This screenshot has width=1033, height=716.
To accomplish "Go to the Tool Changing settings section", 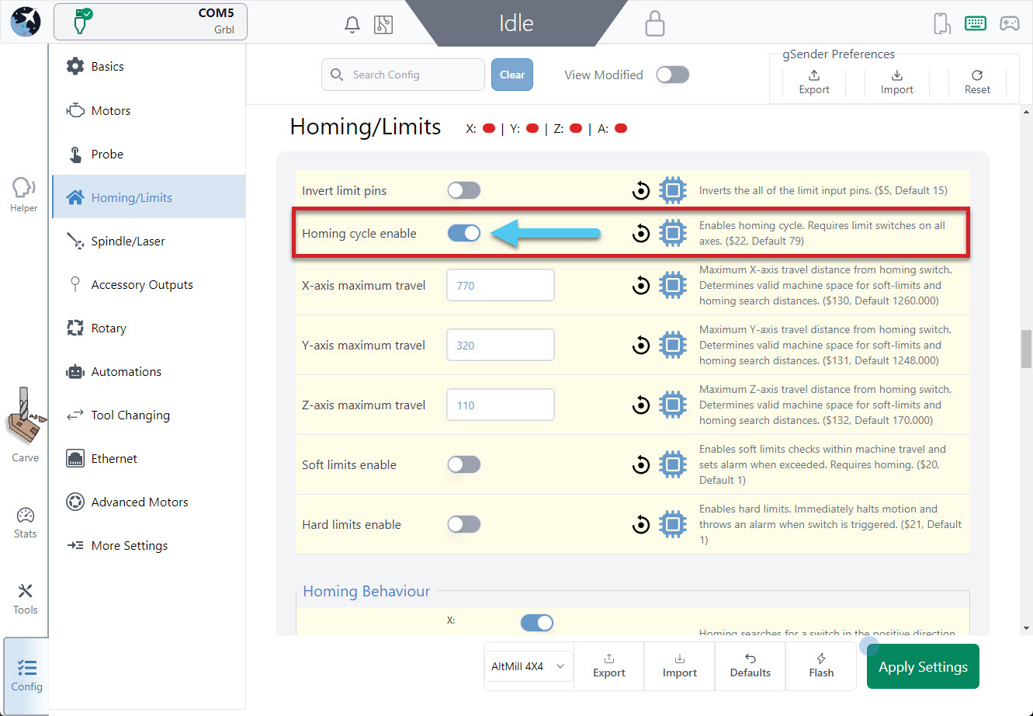I will tap(130, 415).
